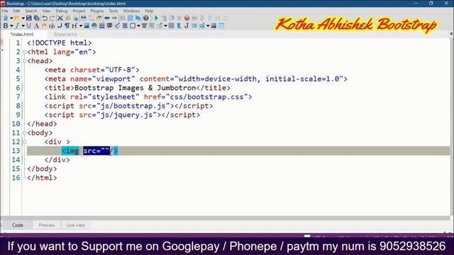
Task: Navigate forward with right arrow icon
Action: (x=115, y=18)
